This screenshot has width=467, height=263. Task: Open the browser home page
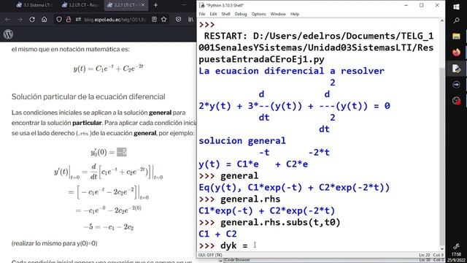(x=45, y=20)
